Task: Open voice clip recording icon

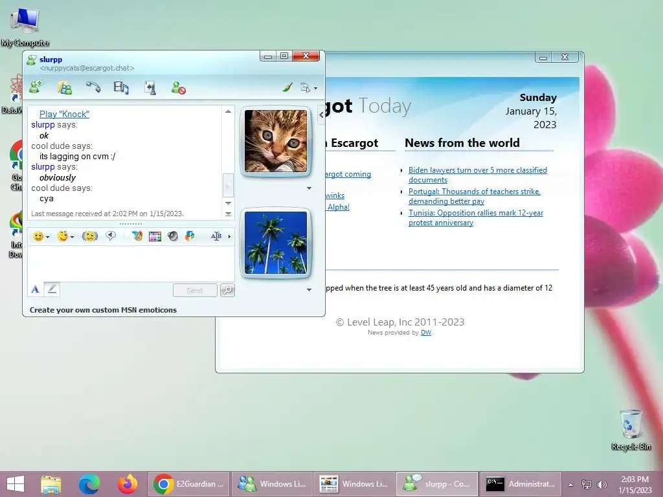Action: click(111, 236)
